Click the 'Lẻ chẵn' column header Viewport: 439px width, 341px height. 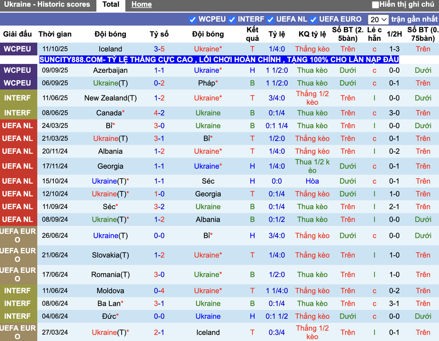[x=374, y=34]
